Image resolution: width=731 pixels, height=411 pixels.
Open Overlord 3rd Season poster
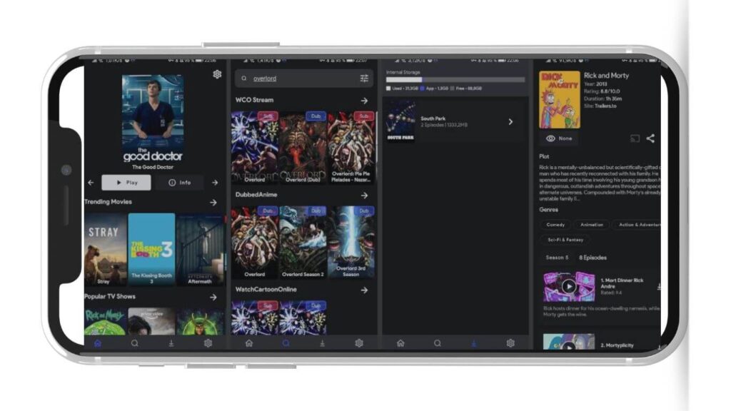(351, 243)
